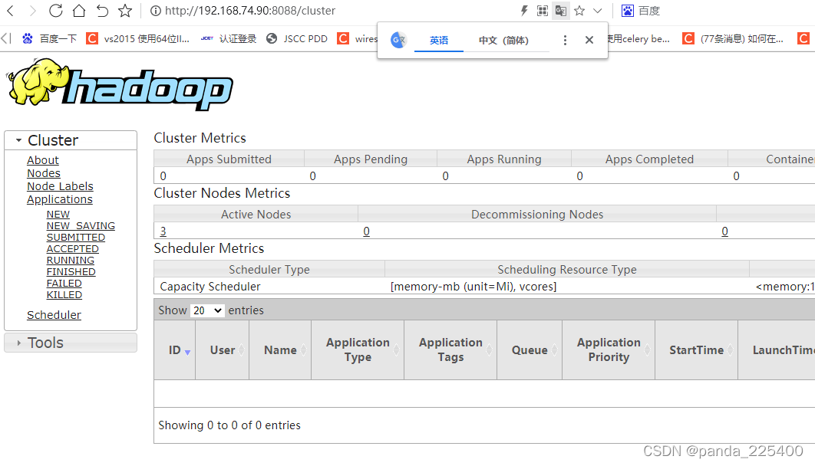Click the favorites star at right of address bar

579,11
